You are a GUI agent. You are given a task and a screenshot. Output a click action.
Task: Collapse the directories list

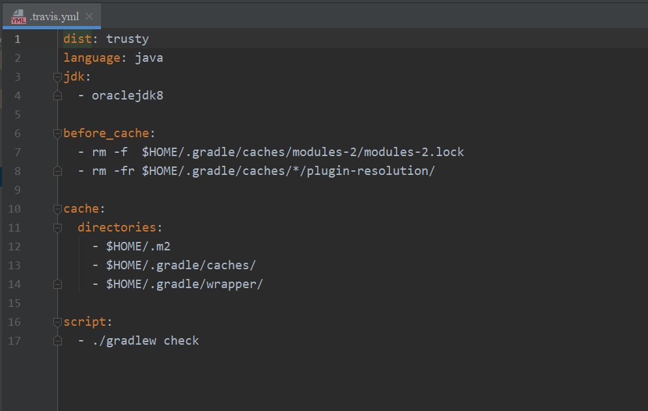pyautogui.click(x=57, y=228)
